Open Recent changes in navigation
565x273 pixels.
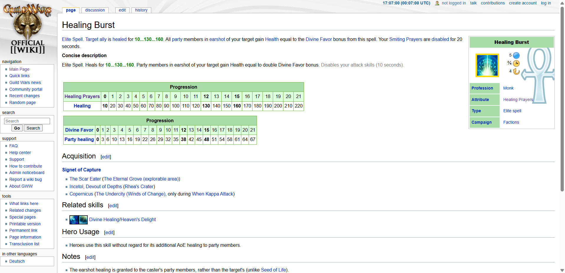click(x=24, y=96)
